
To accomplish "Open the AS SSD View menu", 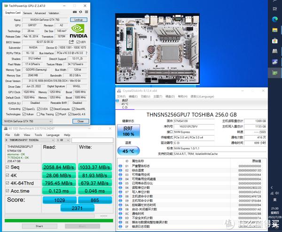I will point(27,135).
